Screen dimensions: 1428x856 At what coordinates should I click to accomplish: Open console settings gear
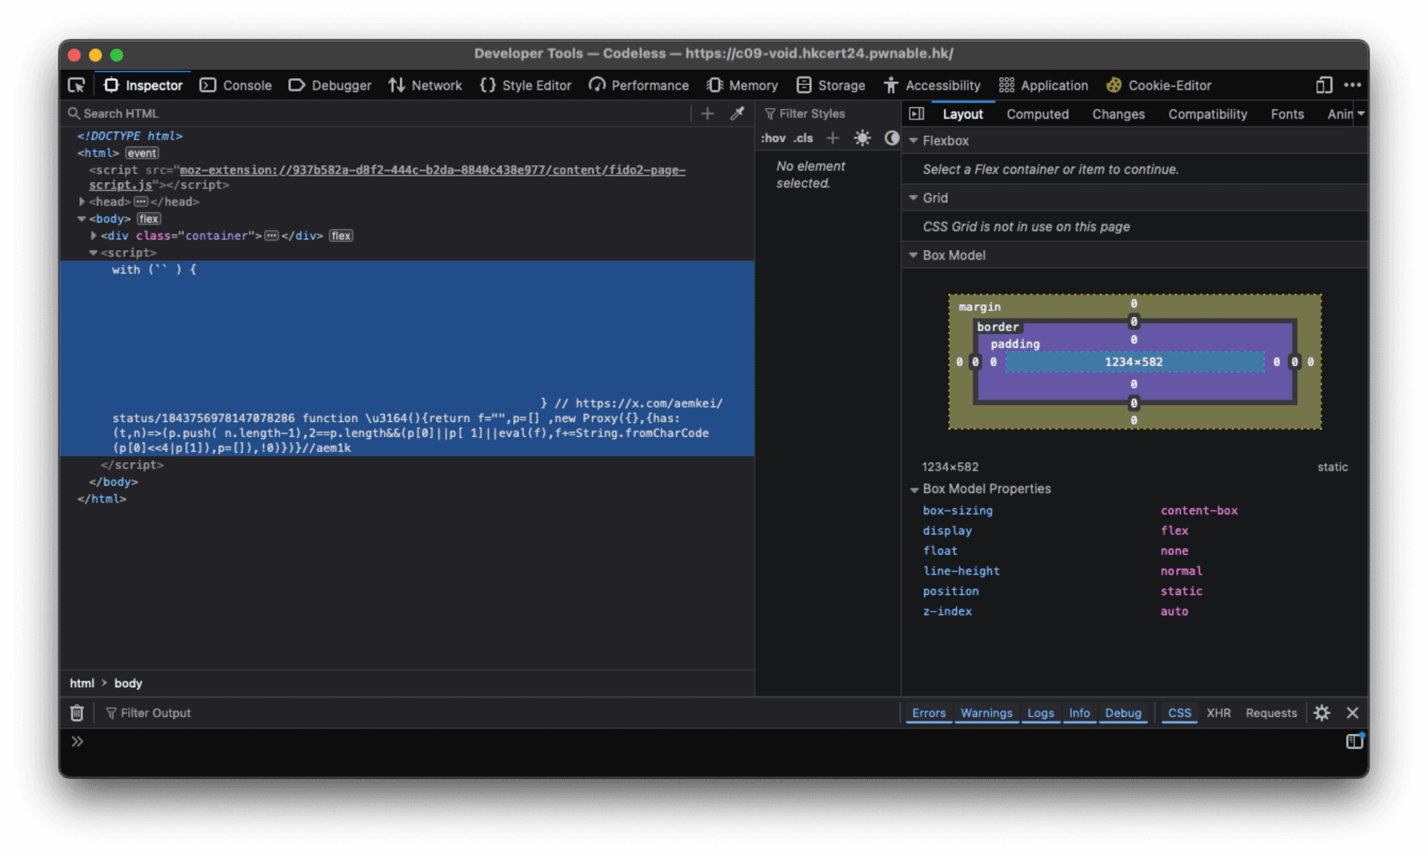point(1322,712)
